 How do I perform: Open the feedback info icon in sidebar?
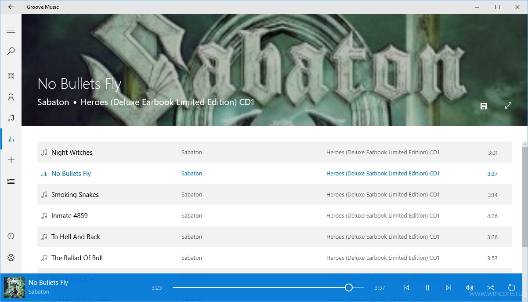pos(11,237)
